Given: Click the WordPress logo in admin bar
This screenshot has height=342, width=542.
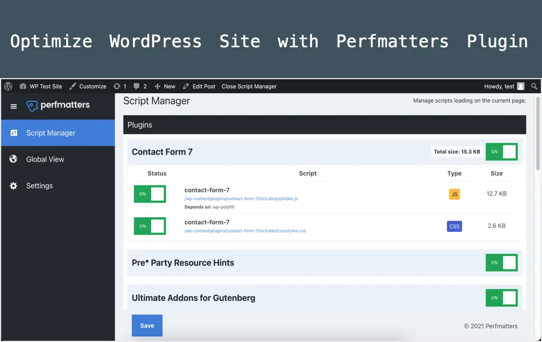Looking at the screenshot, I should coord(9,87).
